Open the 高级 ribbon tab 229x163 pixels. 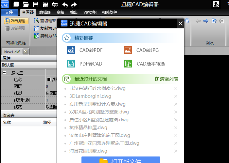click(x=60, y=12)
